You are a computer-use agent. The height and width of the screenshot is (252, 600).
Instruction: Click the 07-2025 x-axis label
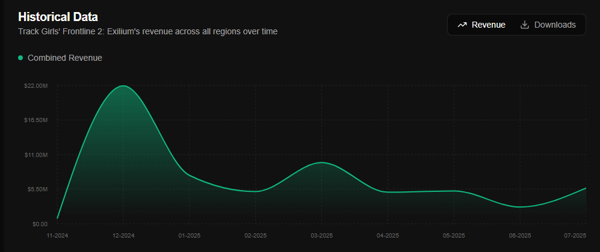[x=575, y=236]
